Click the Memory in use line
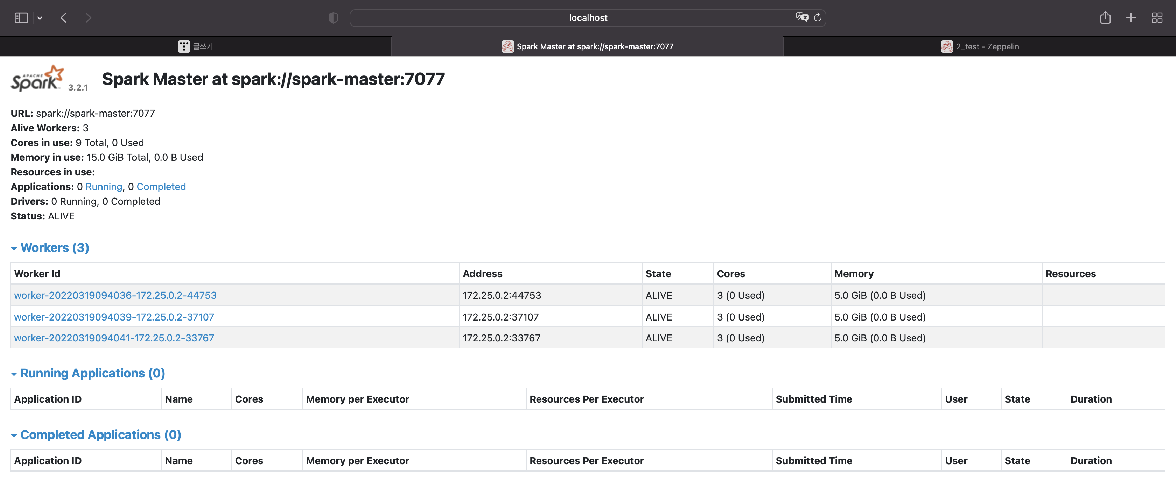 tap(107, 157)
